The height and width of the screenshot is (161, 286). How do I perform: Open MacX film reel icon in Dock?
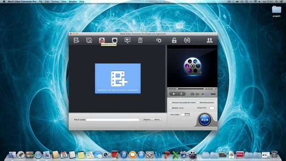[x=193, y=155]
